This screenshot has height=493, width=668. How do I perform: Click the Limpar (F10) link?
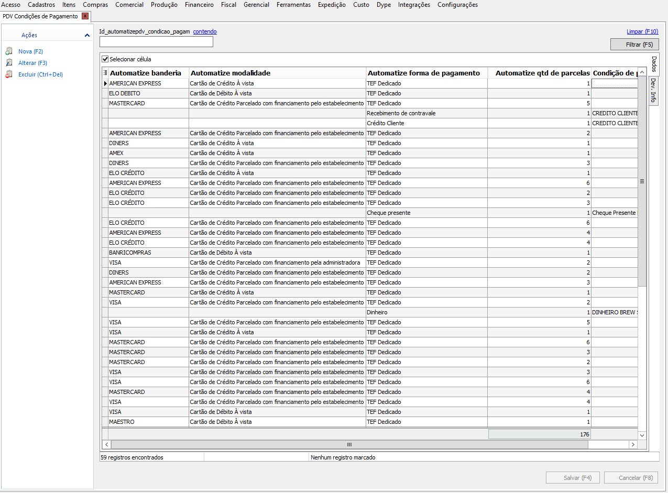click(642, 31)
